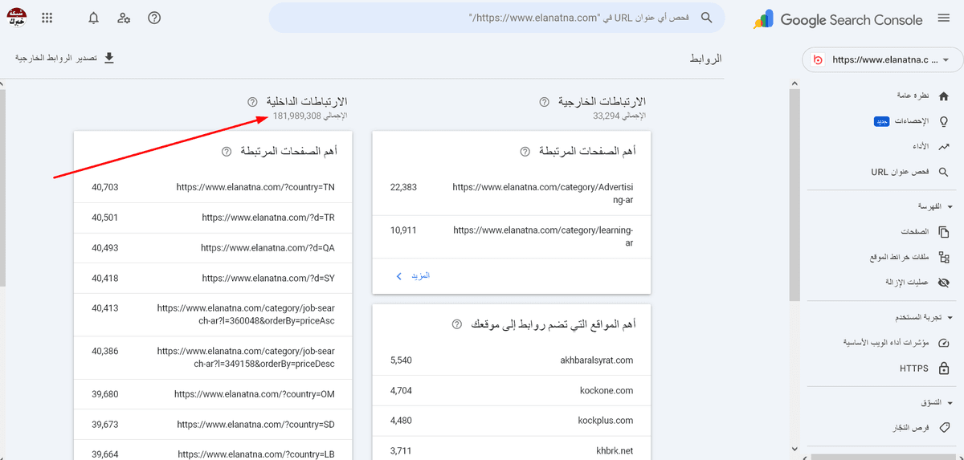Click the internal links total 181,989,308
Image resolution: width=964 pixels, height=460 pixels.
point(296,116)
